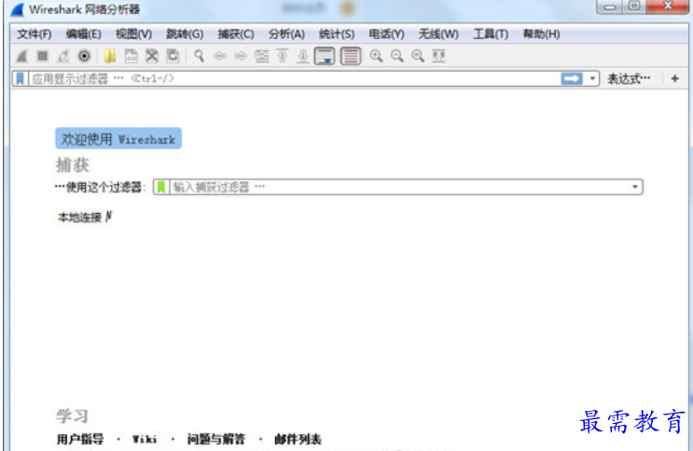The height and width of the screenshot is (451, 693).
Task: Toggle auto scroll during live capture
Action: pos(325,56)
